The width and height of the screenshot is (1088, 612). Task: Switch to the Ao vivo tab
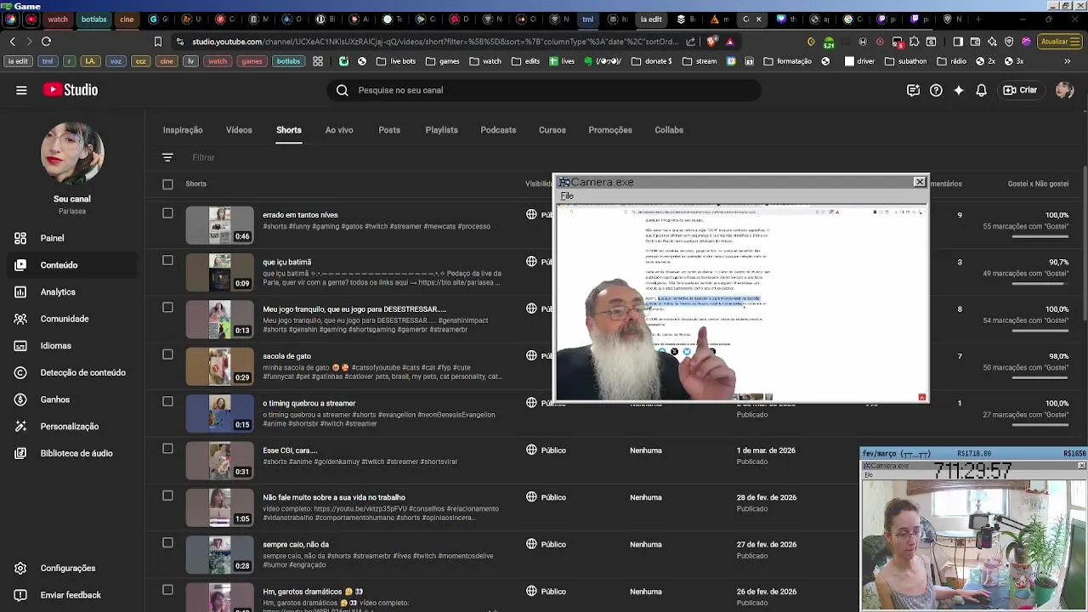(339, 130)
